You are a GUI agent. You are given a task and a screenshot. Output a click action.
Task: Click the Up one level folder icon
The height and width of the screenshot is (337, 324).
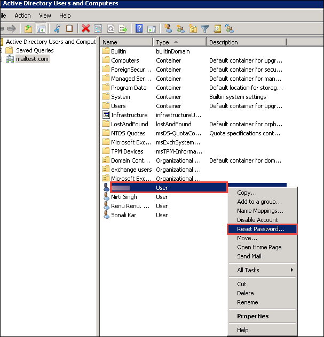click(x=28, y=28)
